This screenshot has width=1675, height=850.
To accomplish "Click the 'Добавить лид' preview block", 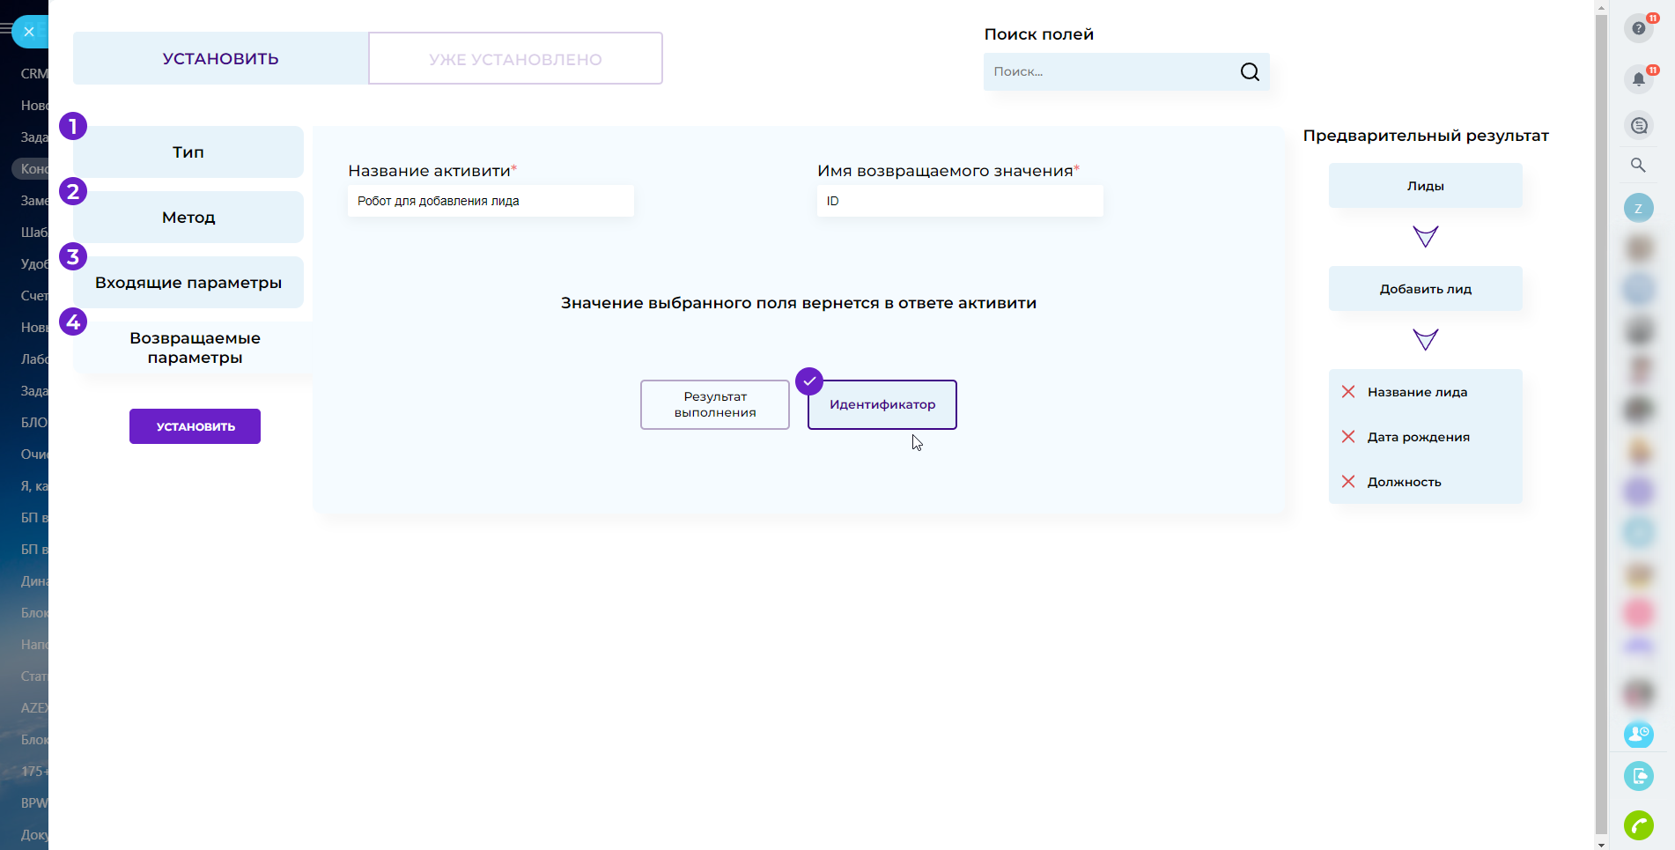I will (x=1425, y=289).
